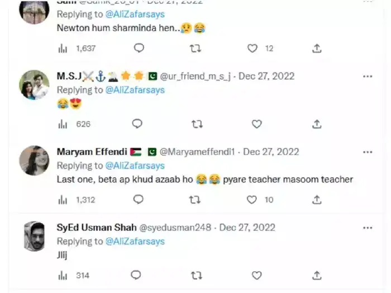The width and height of the screenshot is (391, 293).
Task: Open more options on Maryam Effendi's tweet
Action: click(x=368, y=152)
